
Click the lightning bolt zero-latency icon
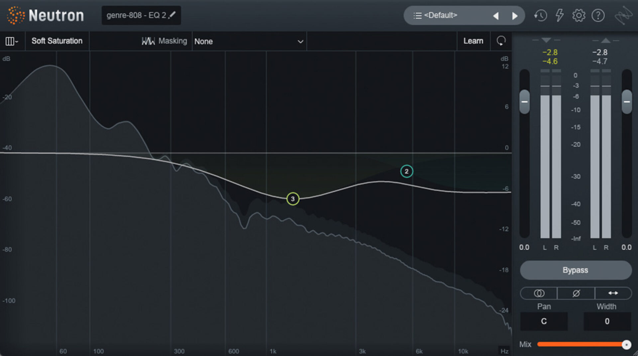pyautogui.click(x=560, y=15)
